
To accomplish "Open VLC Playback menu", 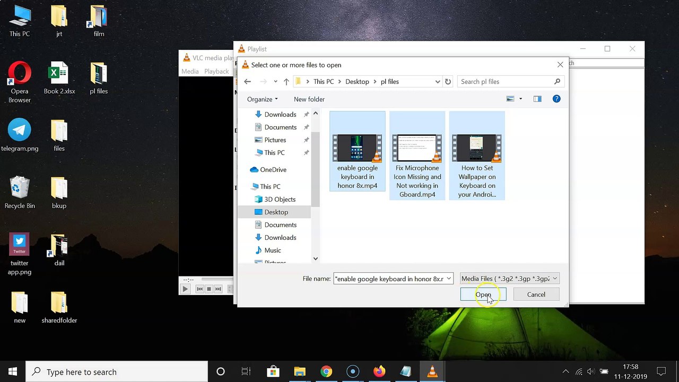I will (216, 72).
